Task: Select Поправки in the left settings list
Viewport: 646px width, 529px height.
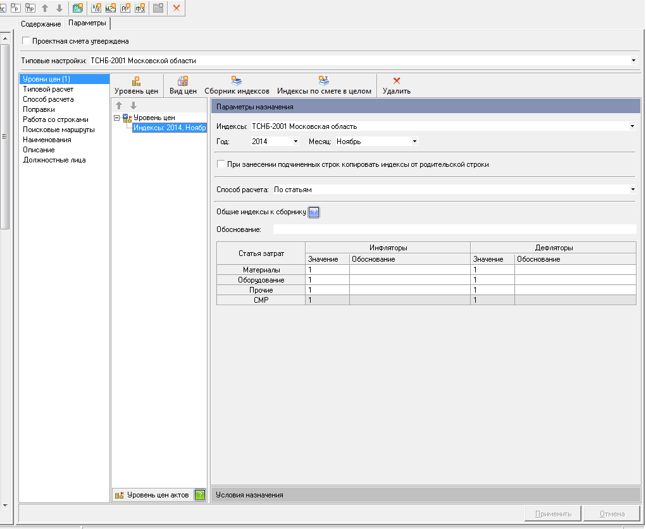Action: tap(39, 109)
